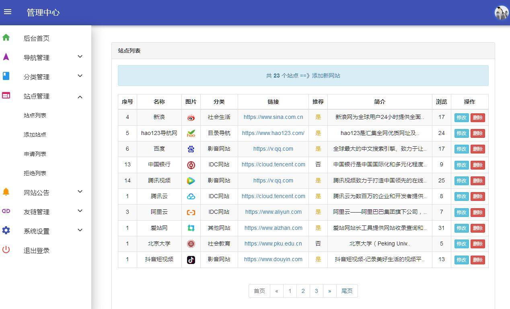510x309 pixels.
Task: Click the 管理中心 header title
Action: [x=43, y=12]
